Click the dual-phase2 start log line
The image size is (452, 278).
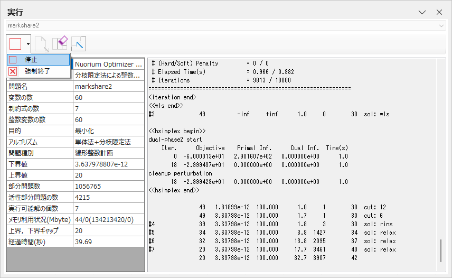pyautogui.click(x=175, y=140)
